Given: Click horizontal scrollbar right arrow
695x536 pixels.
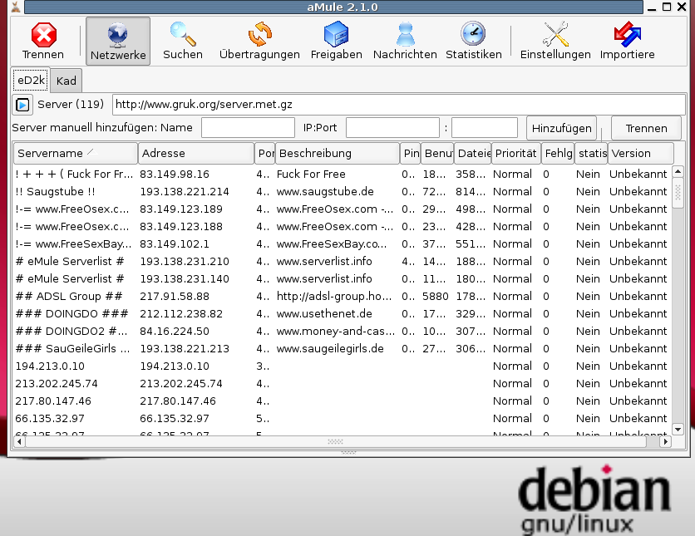Looking at the screenshot, I should (x=665, y=441).
